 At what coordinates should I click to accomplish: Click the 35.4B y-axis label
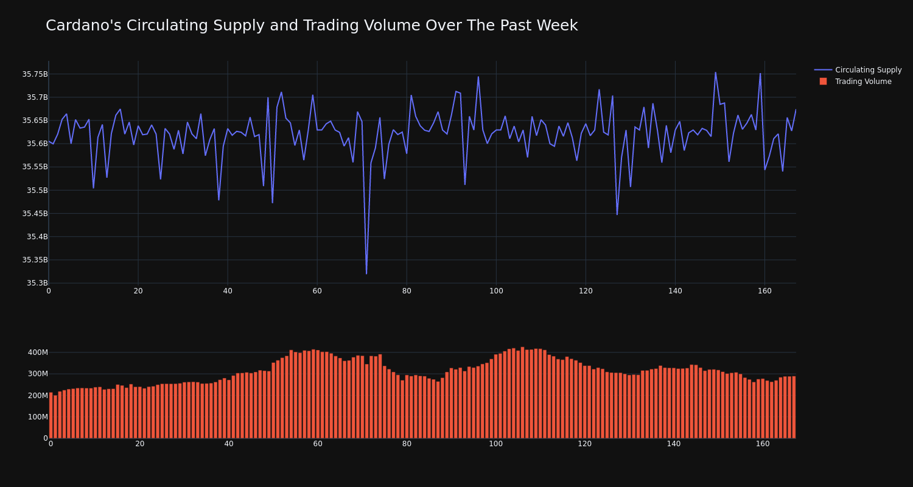[x=37, y=237]
